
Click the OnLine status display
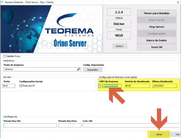pyautogui.click(x=119, y=24)
